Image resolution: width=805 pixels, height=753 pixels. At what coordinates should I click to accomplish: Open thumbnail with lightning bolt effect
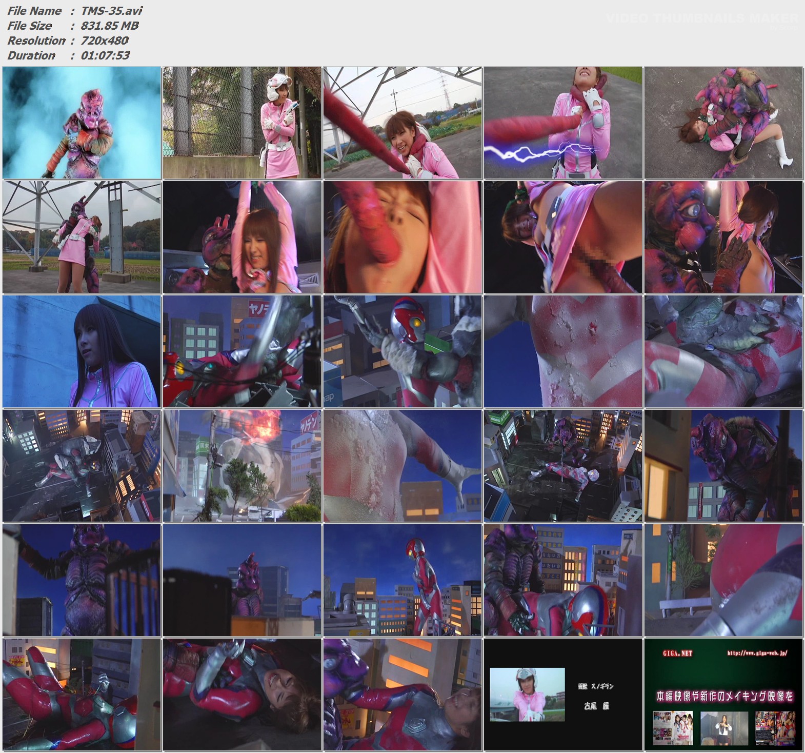pos(563,123)
